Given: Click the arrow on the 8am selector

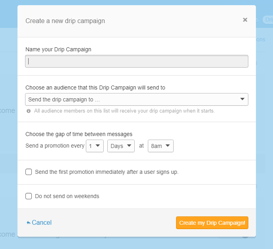Looking at the screenshot, I should click(168, 146).
